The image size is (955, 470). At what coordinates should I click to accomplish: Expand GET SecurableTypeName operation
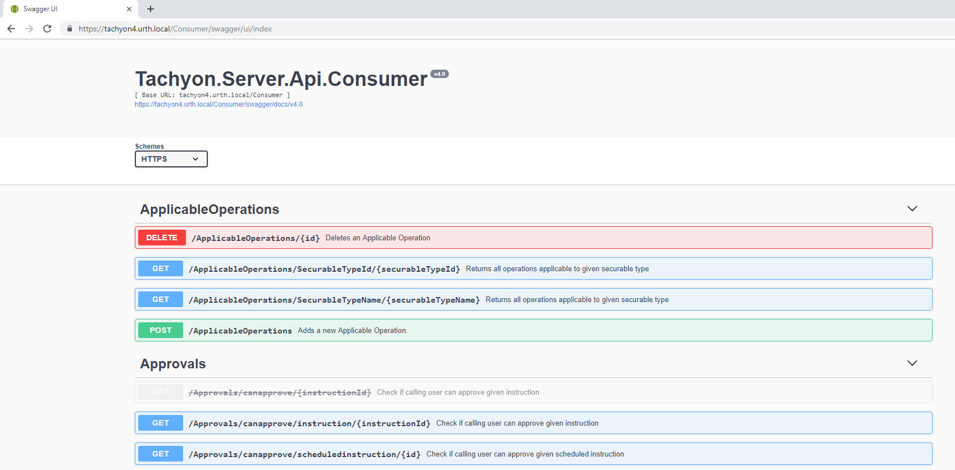(534, 299)
